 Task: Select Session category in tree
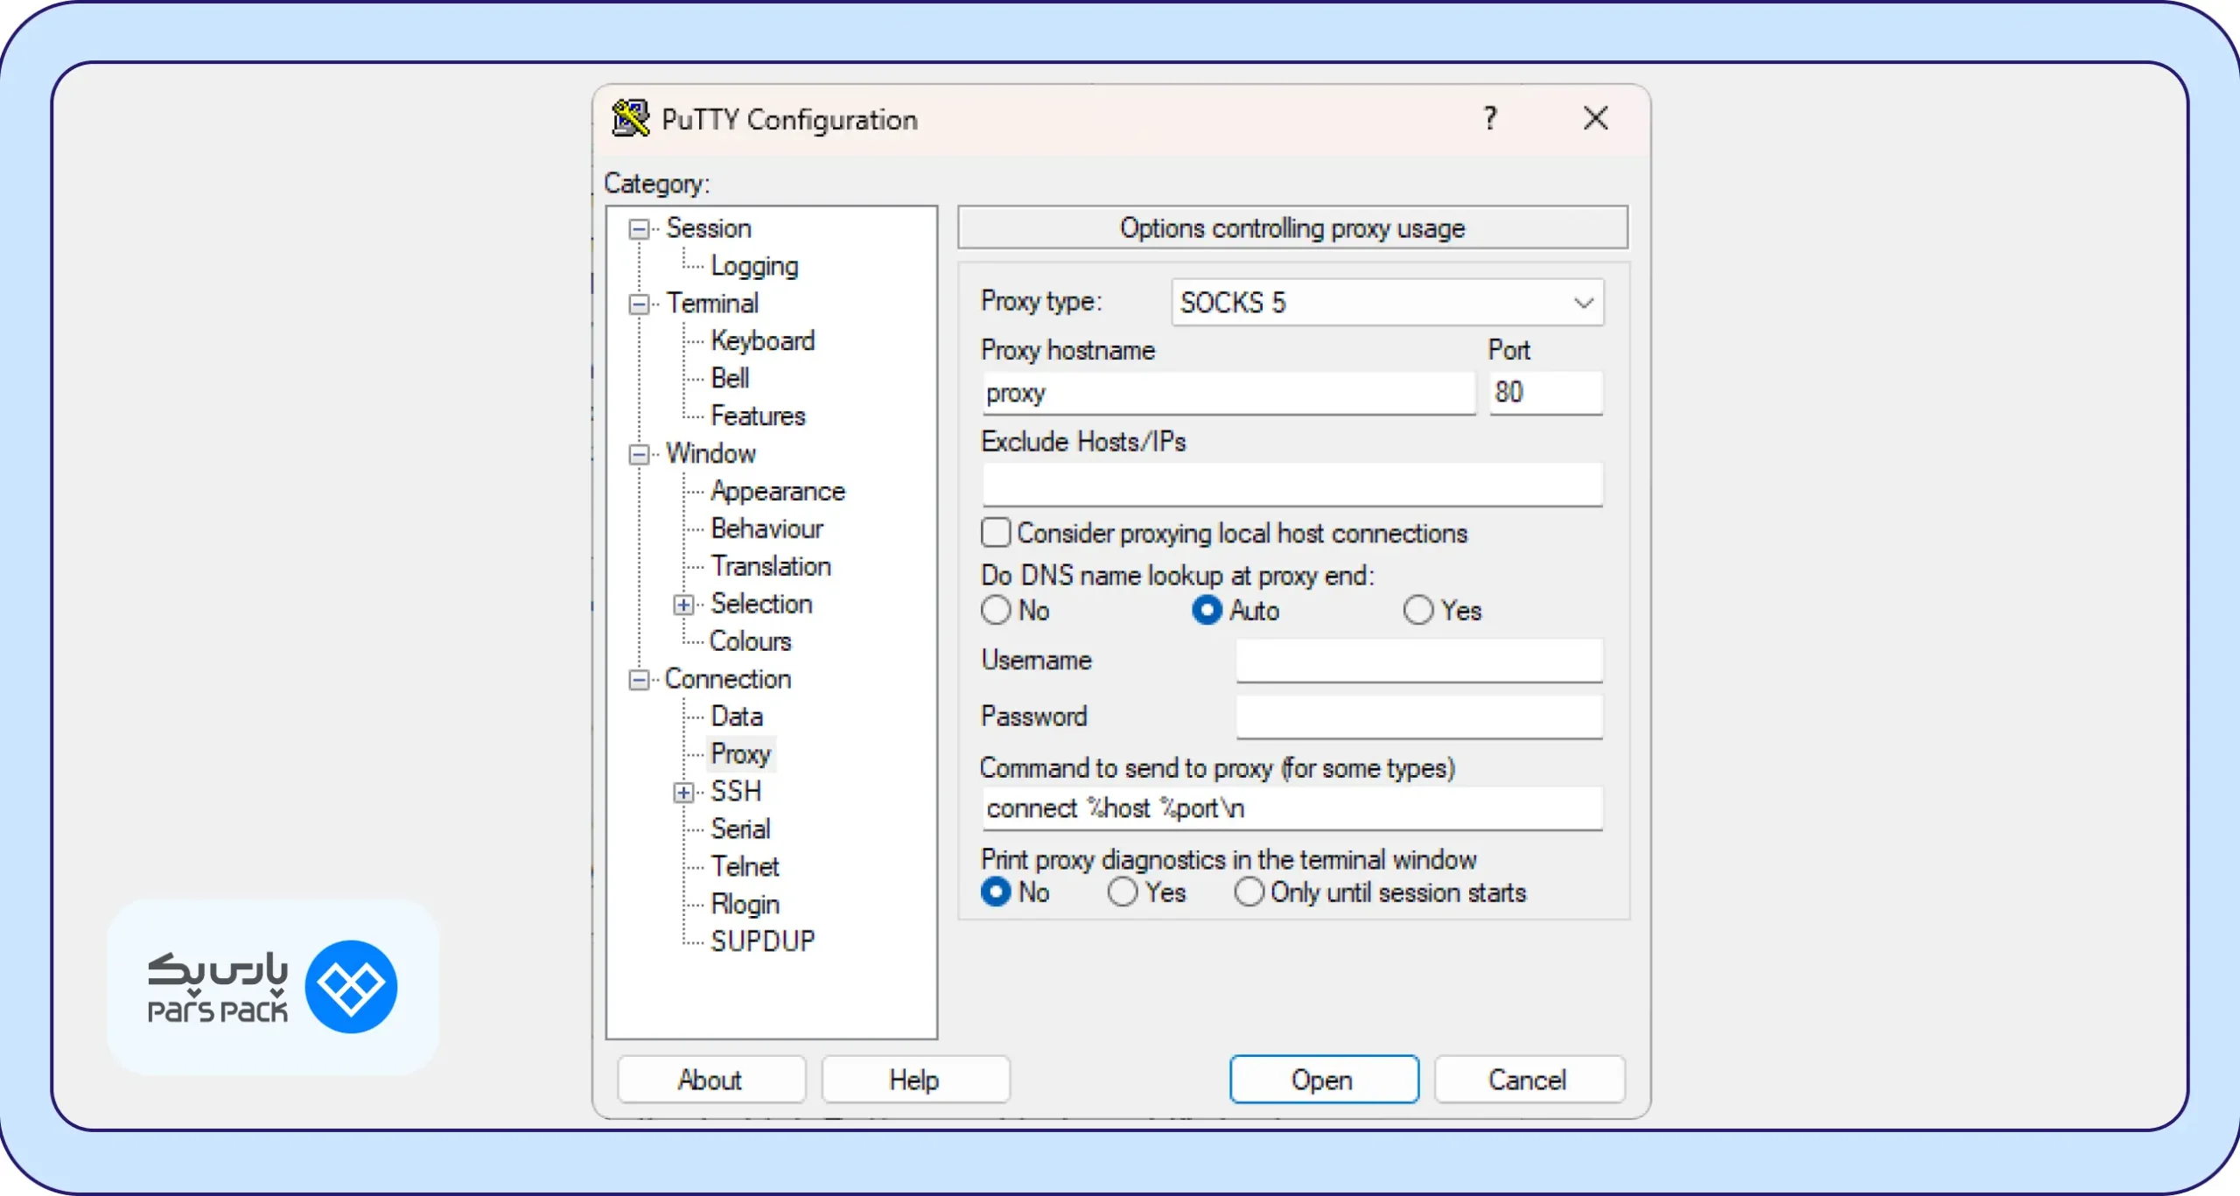[709, 228]
